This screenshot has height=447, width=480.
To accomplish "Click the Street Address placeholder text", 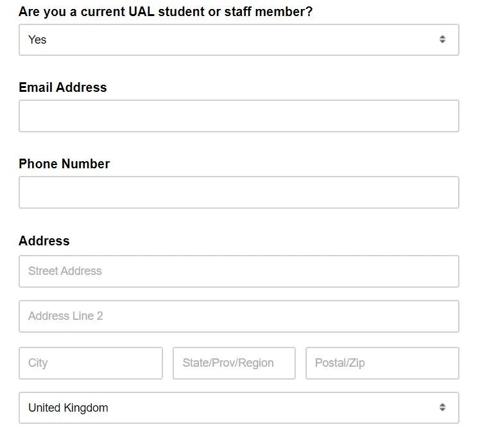I will coord(65,271).
